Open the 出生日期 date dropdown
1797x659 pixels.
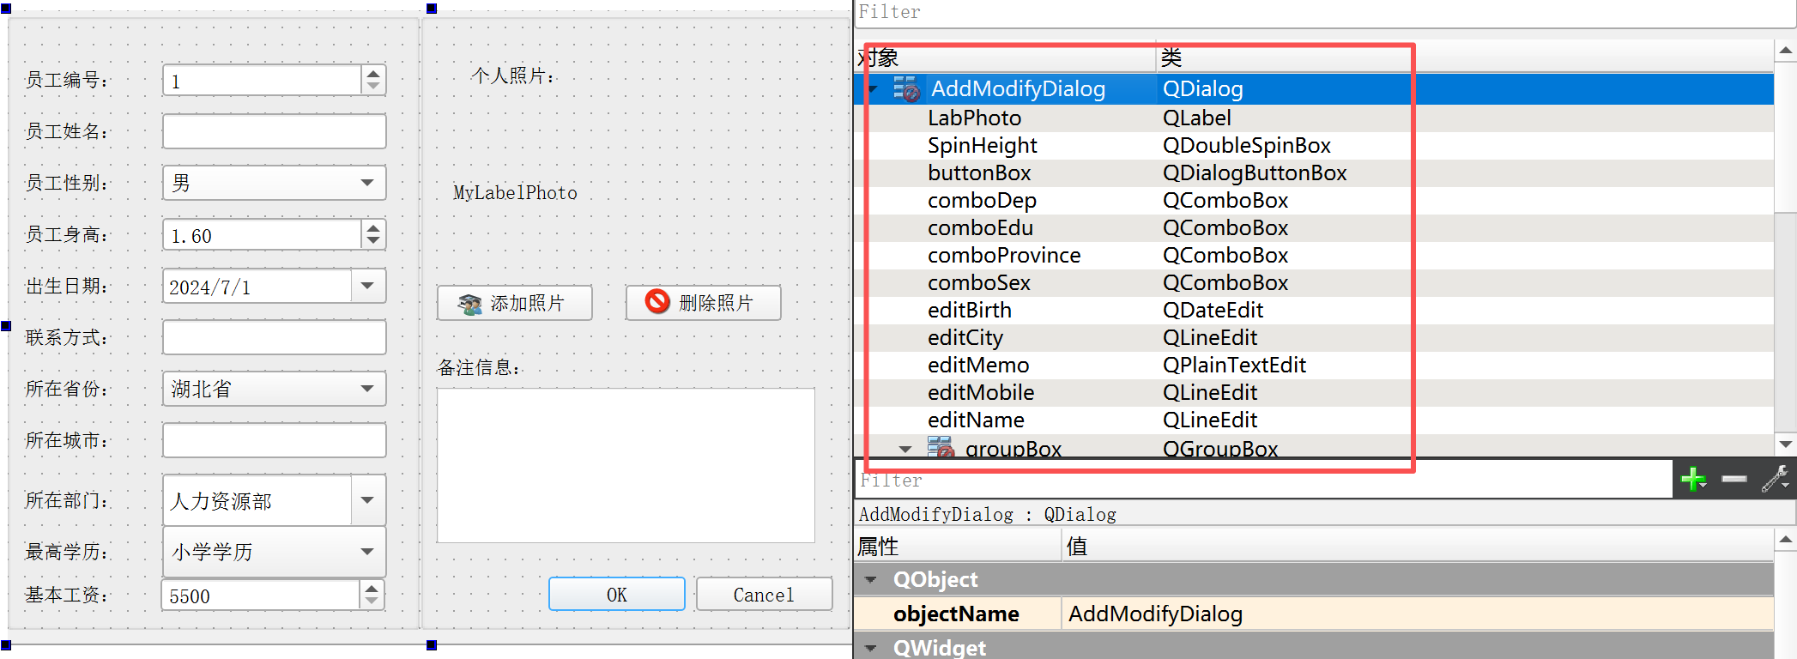click(368, 286)
